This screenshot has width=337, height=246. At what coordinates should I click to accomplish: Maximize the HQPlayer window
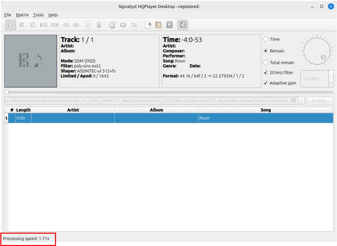click(322, 6)
